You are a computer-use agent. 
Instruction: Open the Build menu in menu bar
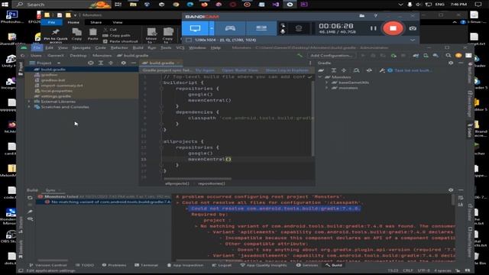[138, 47]
